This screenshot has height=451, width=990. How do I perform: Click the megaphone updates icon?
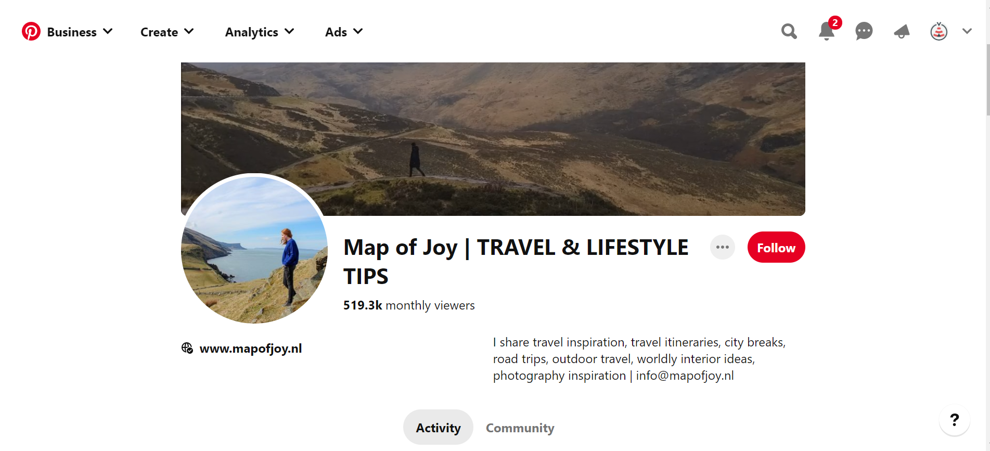(x=902, y=32)
